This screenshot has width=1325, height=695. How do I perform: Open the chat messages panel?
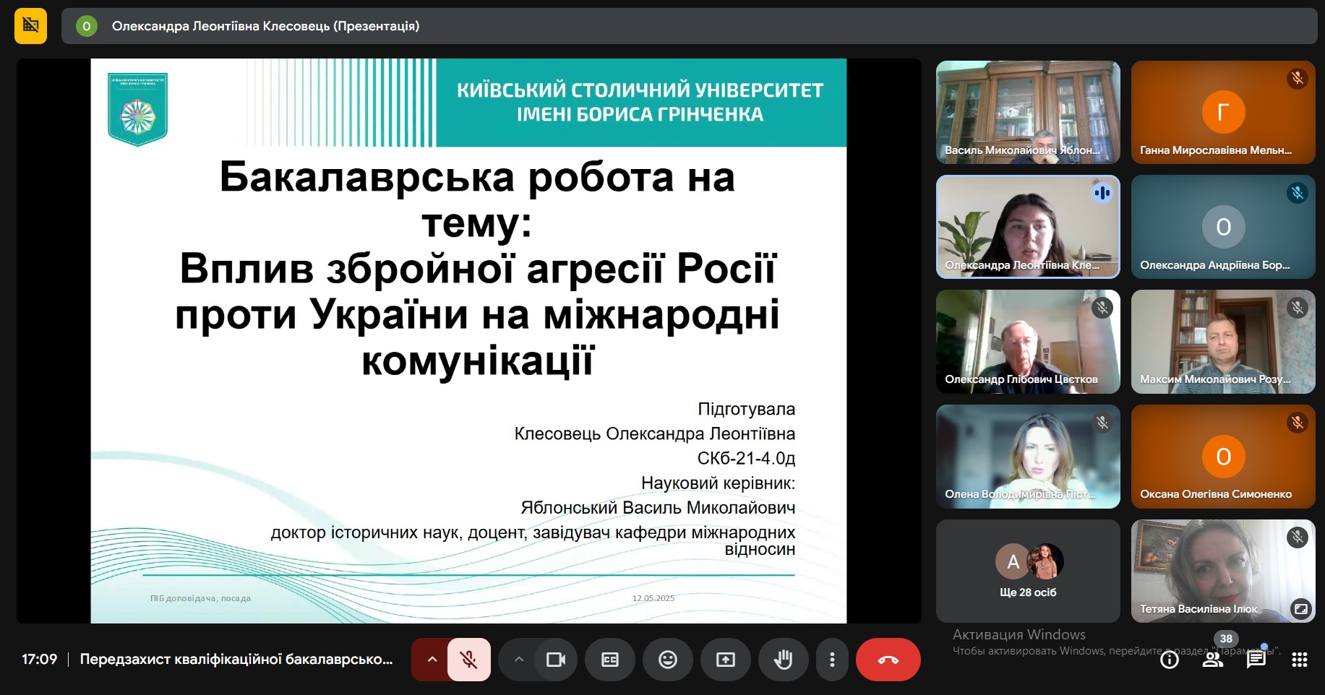coord(1256,660)
